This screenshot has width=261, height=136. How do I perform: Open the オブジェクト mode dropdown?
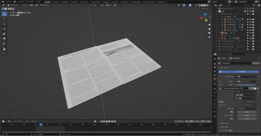coord(15,5)
